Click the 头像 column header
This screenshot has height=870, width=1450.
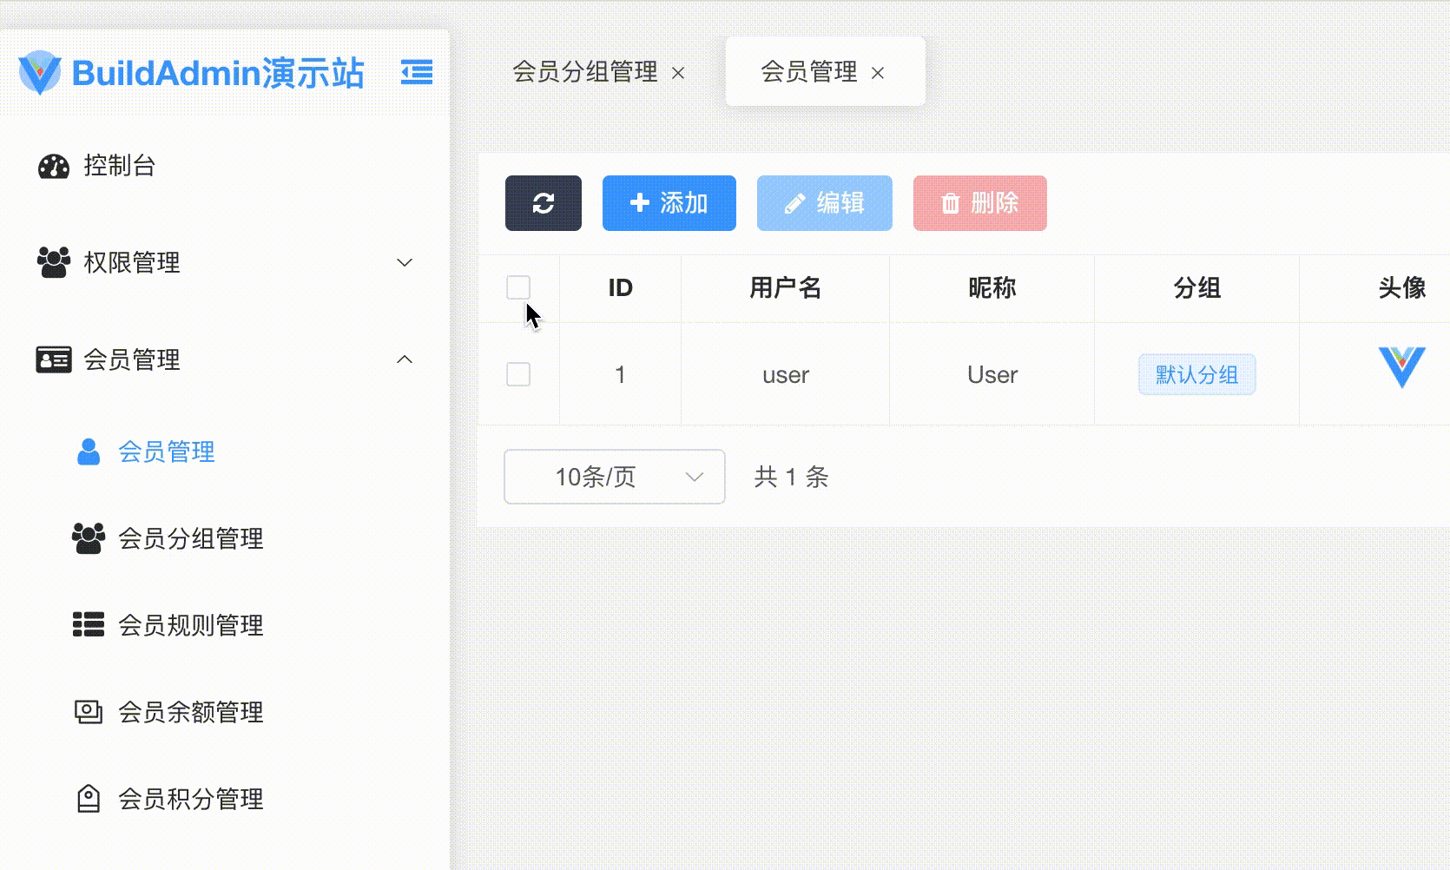point(1402,287)
